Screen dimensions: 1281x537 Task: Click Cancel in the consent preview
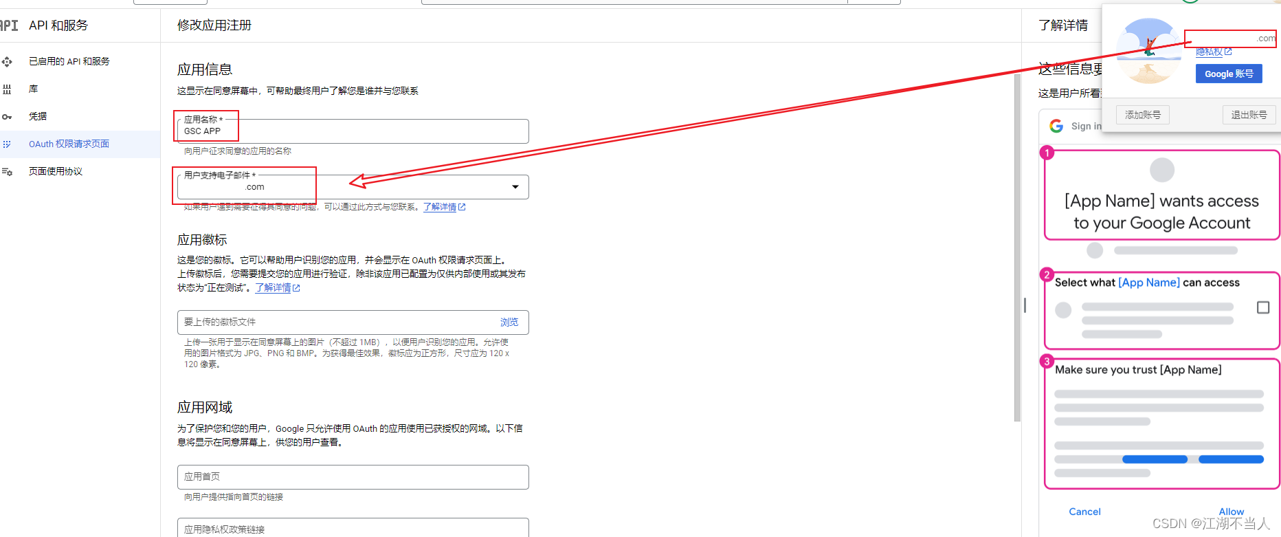[1084, 512]
